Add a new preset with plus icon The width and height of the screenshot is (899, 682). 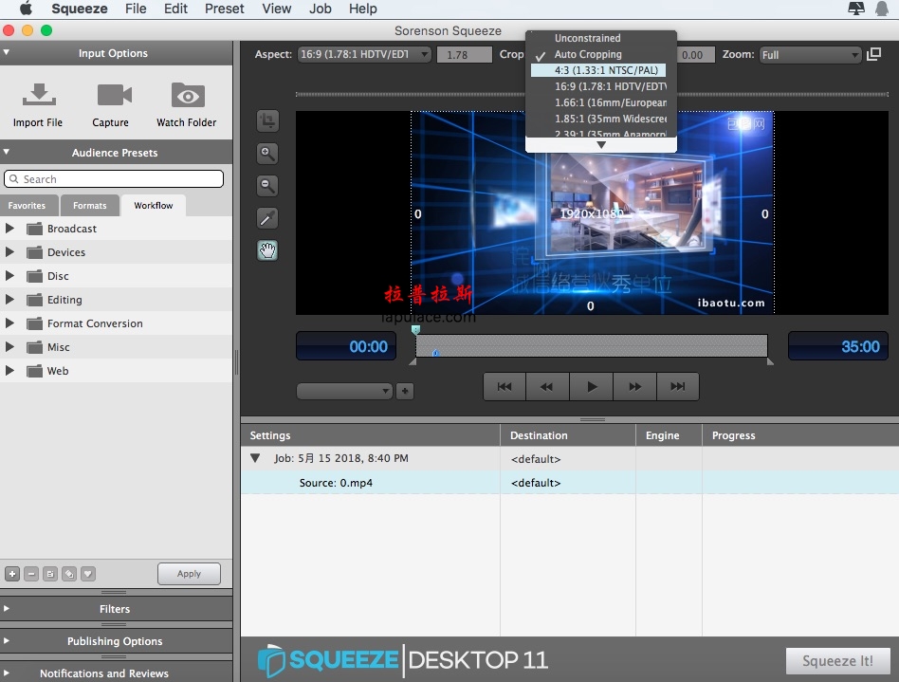tap(12, 574)
